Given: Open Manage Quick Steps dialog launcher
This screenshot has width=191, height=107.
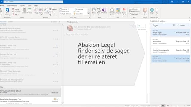Looking at the screenshot, I should (x=90, y=18).
